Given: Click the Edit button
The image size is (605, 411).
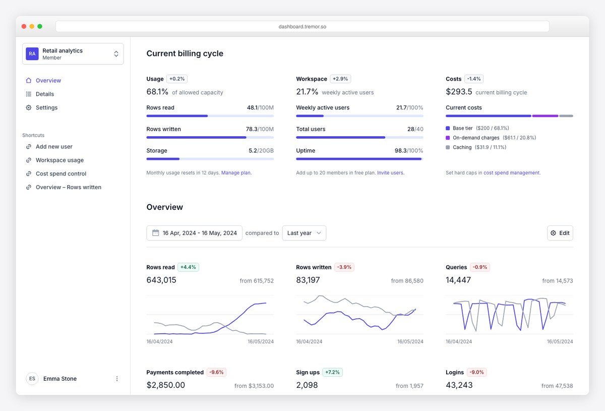Looking at the screenshot, I should coord(560,233).
